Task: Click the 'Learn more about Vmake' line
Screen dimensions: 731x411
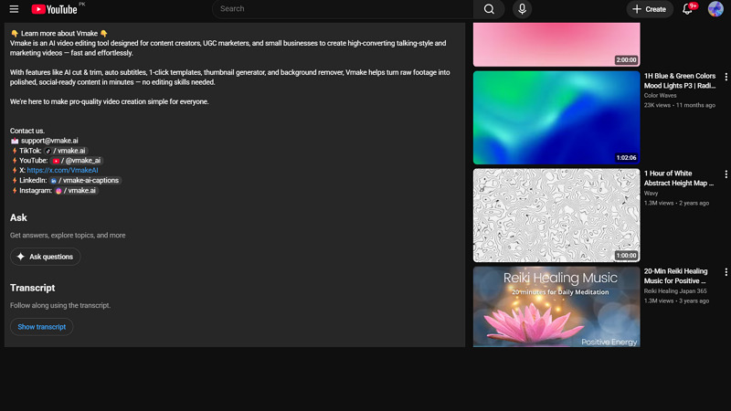Action: (x=59, y=34)
